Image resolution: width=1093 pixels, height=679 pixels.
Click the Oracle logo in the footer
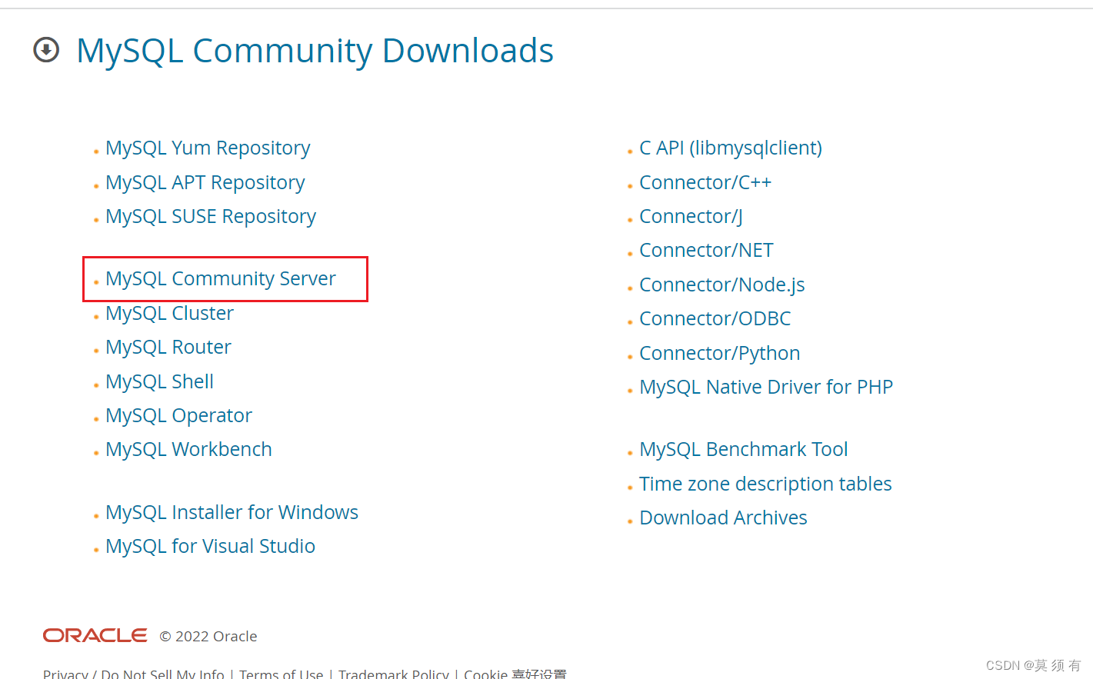pyautogui.click(x=95, y=635)
